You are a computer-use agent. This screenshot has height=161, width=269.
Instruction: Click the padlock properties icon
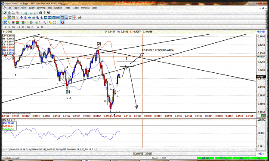point(80,18)
